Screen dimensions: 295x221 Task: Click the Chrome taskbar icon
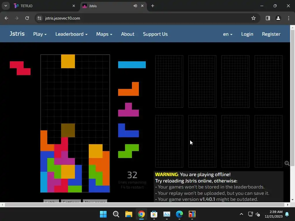tap(141, 214)
